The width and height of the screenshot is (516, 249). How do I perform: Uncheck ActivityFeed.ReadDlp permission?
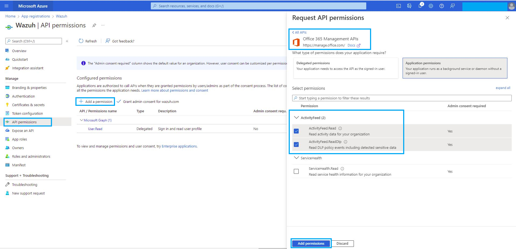pos(296,145)
